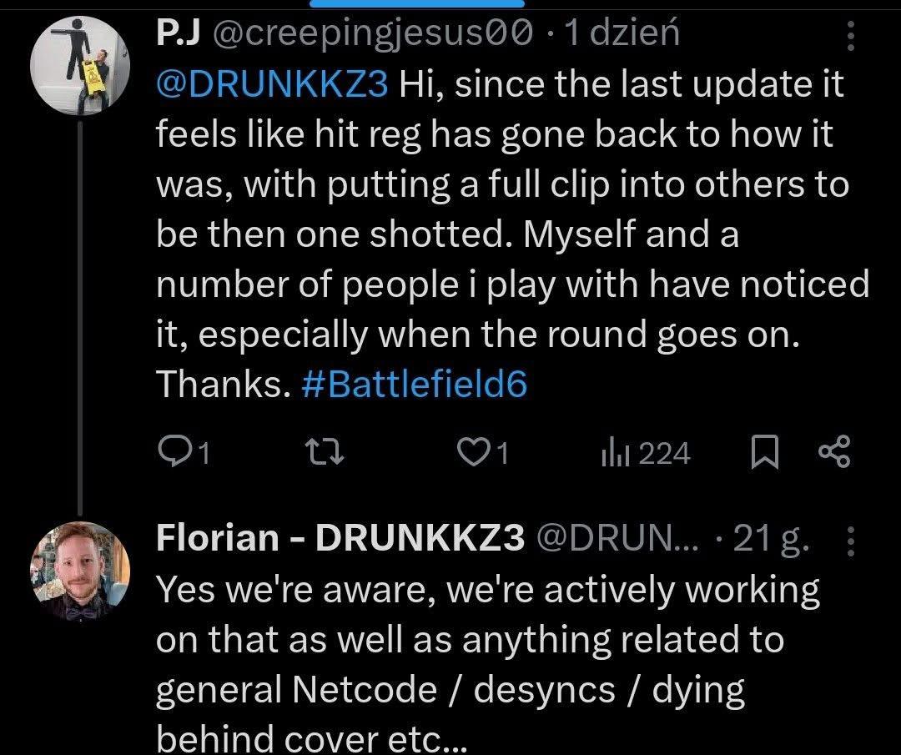Open the #Battlefield6 hashtag
This screenshot has width=901, height=755.
pos(412,385)
